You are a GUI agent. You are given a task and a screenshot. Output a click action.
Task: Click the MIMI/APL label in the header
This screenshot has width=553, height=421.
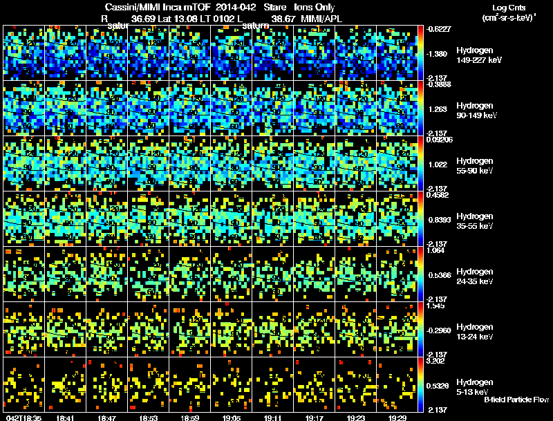[321, 19]
